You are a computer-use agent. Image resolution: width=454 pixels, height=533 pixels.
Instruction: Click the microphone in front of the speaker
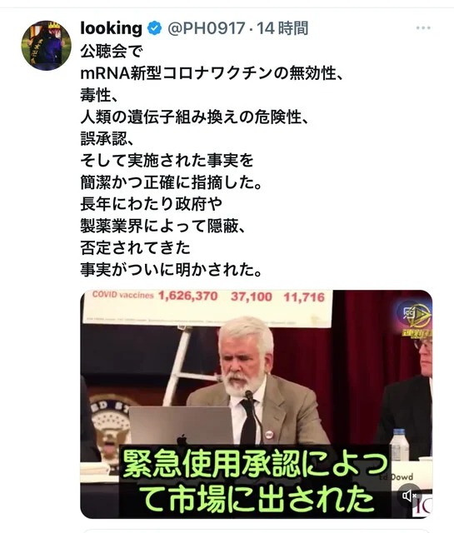249,396
